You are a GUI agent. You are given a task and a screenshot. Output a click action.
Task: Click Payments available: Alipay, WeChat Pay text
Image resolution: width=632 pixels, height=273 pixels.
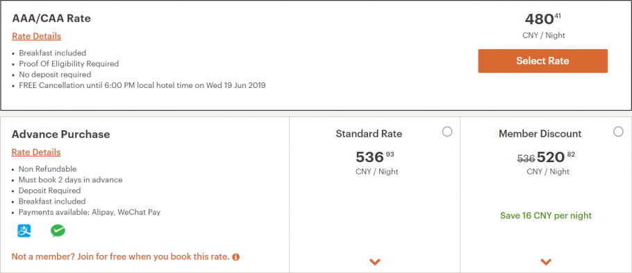pyautogui.click(x=90, y=212)
